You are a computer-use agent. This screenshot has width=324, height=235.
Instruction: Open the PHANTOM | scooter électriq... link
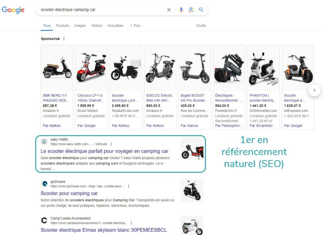[263, 98]
